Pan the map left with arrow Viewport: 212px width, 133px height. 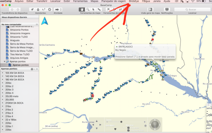coord(93,125)
